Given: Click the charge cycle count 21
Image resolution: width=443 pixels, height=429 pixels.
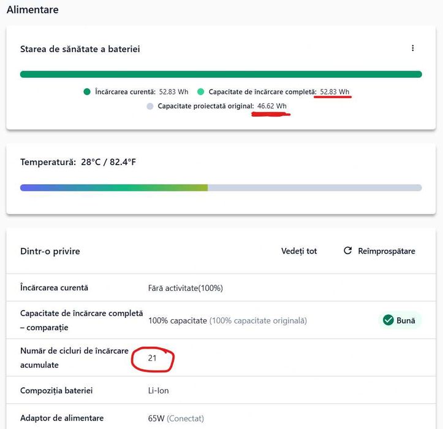Looking at the screenshot, I should click(153, 358).
